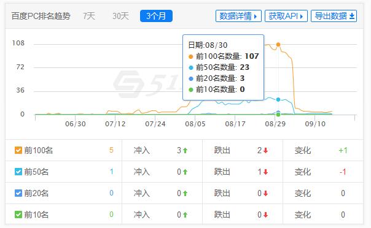Disable the 前20名 blue checkbox
Image resolution: width=371 pixels, height=228 pixels.
coord(18,193)
